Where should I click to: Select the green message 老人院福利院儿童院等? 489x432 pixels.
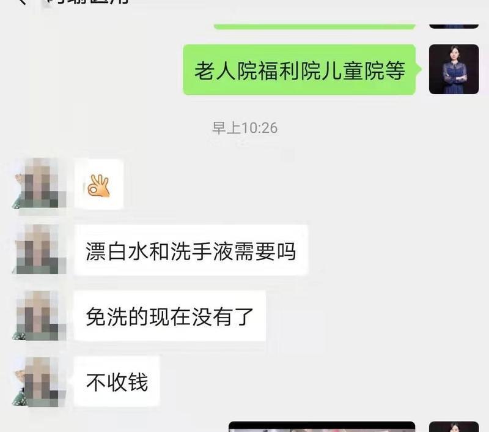300,70
